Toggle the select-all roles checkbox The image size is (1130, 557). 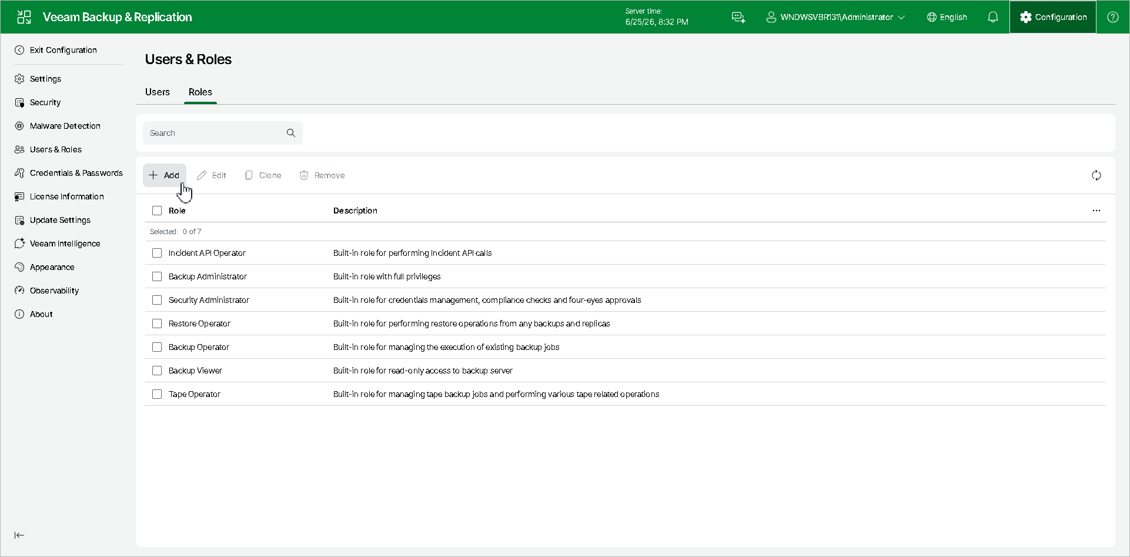coord(157,211)
